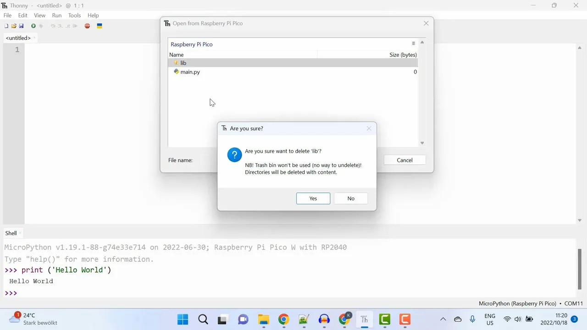Viewport: 587px width, 330px height.
Task: Open the Run menu
Action: 57,15
